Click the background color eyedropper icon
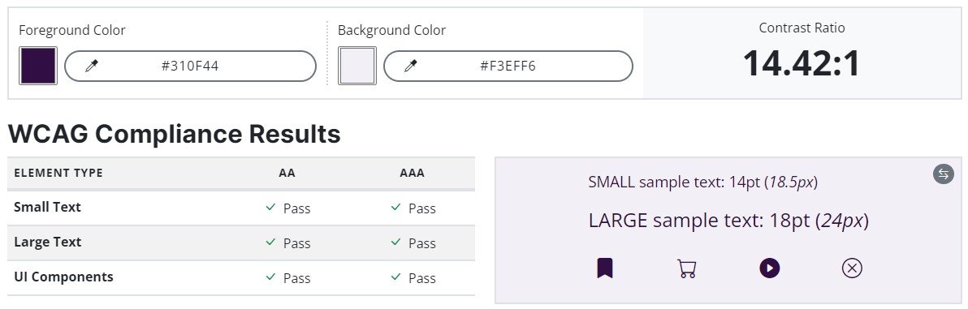This screenshot has width=968, height=309. pos(411,66)
